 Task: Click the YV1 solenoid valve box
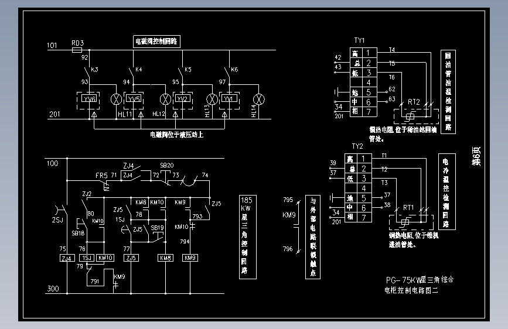click(229, 98)
